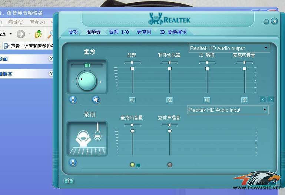This screenshot has width=285, height=195.
Task: Click the recording 麦克风音量 volume slider handle
Action: [132, 131]
